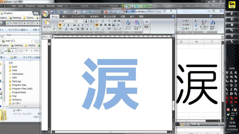239x134 pixels.
Task: Click the AutoSum sigma icon in Excel
Action: point(196,21)
